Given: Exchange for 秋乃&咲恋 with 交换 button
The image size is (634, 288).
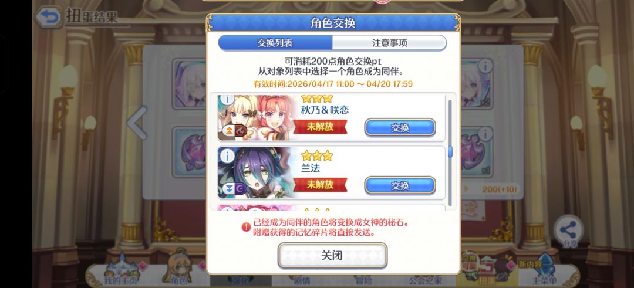Looking at the screenshot, I should coord(400,128).
